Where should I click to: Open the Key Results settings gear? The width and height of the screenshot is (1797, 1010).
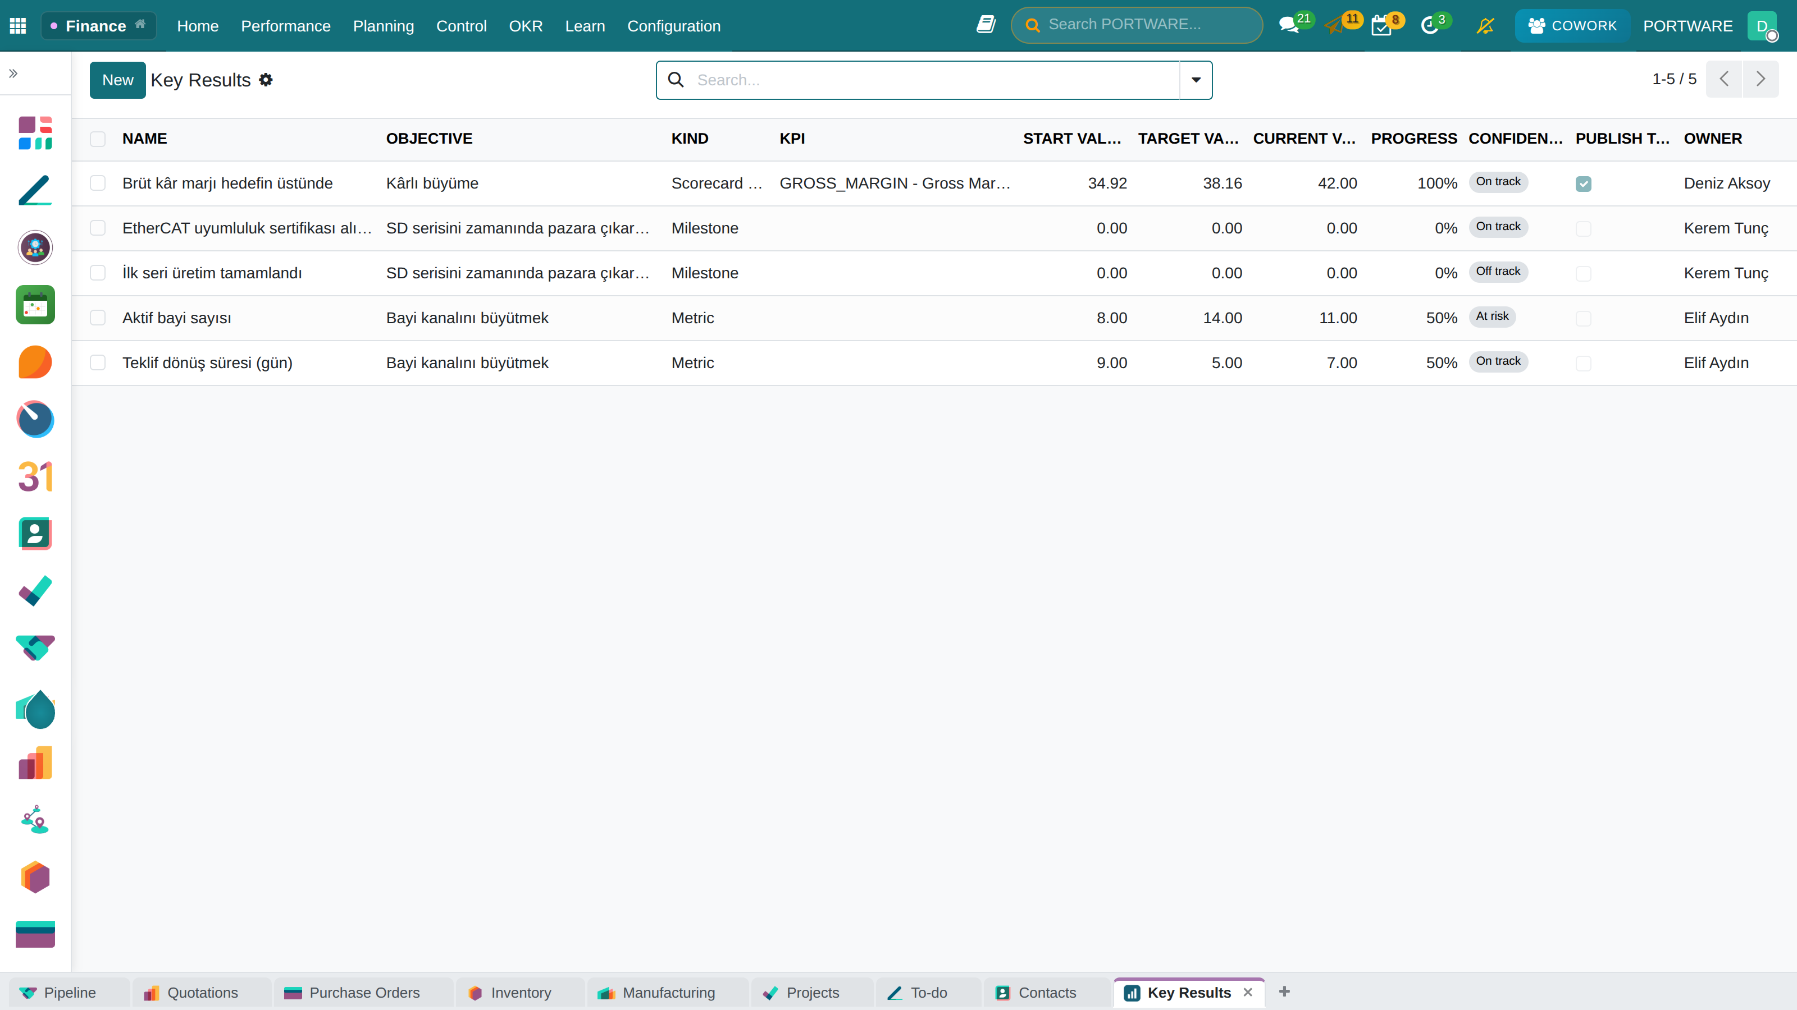click(x=266, y=80)
